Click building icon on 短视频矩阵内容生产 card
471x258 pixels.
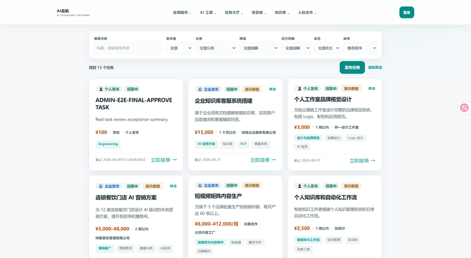(200, 185)
